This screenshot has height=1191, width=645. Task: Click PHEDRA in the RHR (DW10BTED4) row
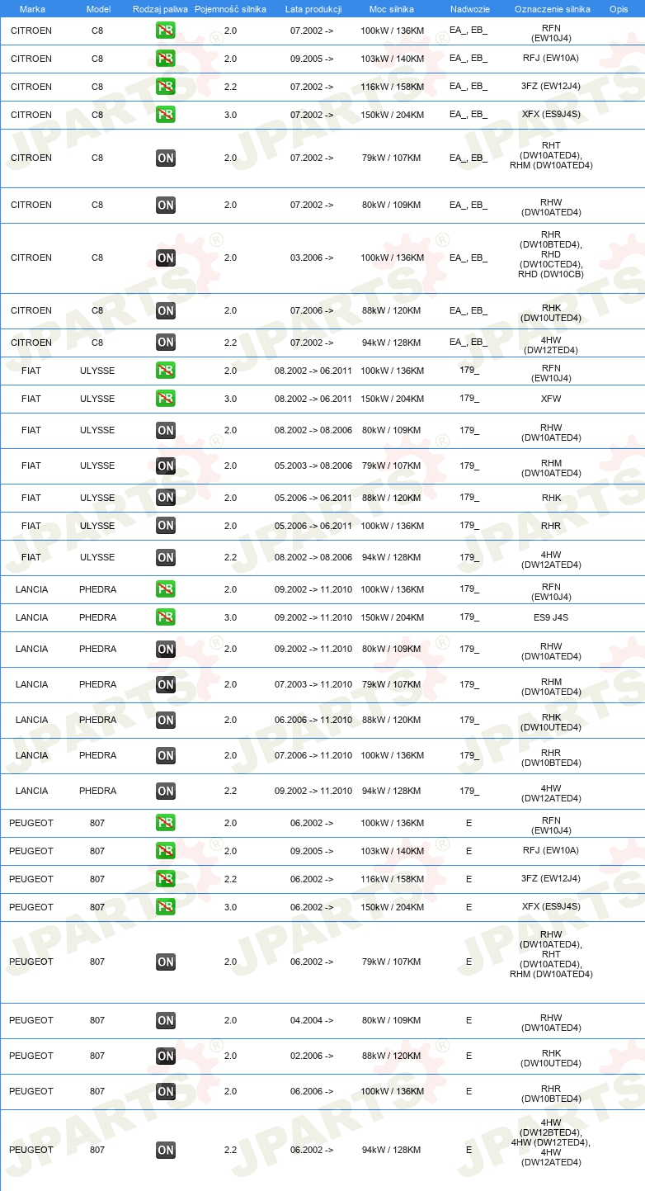[x=98, y=756]
